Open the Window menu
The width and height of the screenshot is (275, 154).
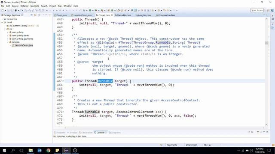pos(67,6)
